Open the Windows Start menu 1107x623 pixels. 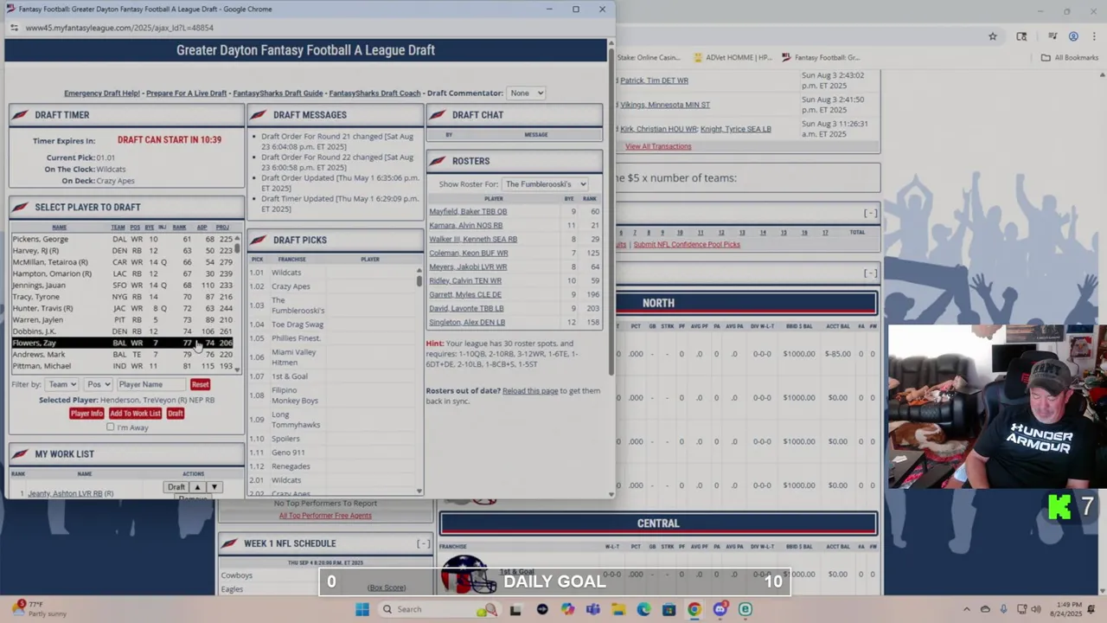362,609
